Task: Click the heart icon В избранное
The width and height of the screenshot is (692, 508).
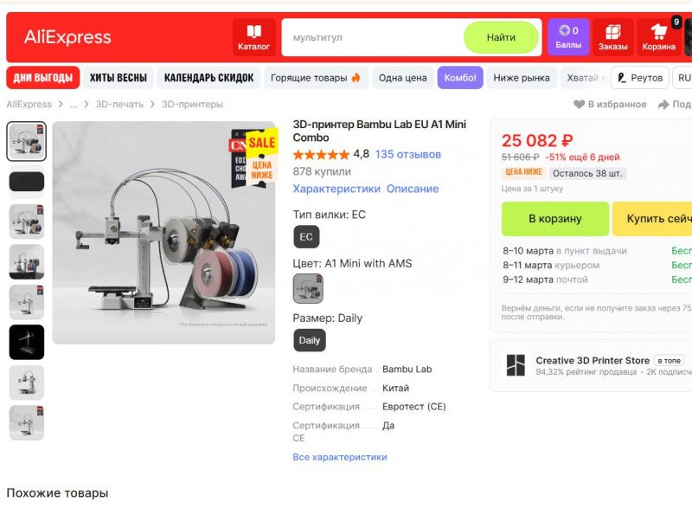Action: pyautogui.click(x=579, y=104)
